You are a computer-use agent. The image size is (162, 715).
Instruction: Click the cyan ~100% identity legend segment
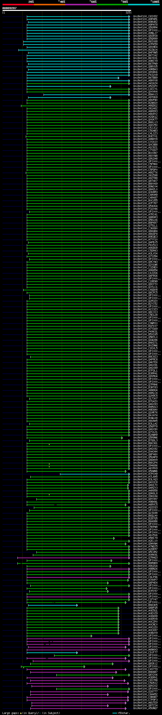(144, 5)
